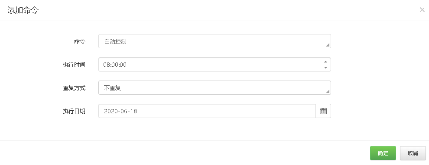The image size is (429, 165).
Task: Close the 添加命令 dialog with X
Action: coord(422,10)
